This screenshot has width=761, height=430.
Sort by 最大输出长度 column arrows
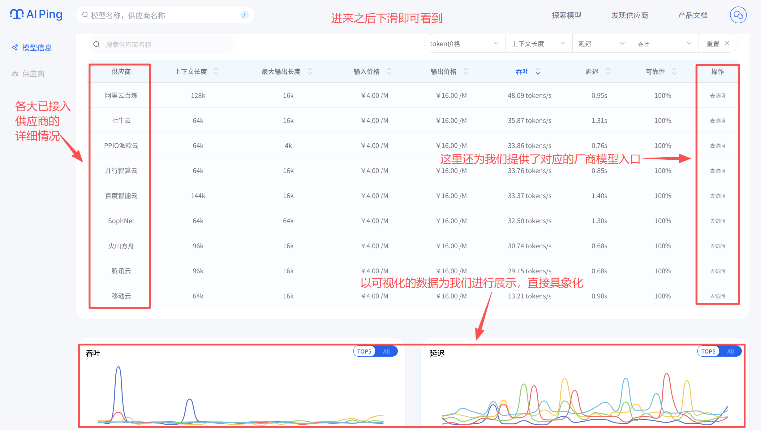(310, 72)
